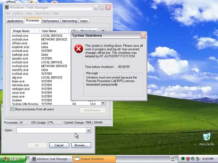Select the csrss.exe process row

40,93
